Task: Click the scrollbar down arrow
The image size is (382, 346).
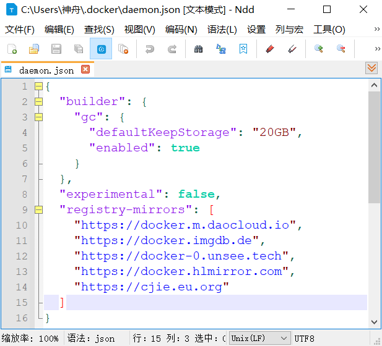Action: (374, 322)
